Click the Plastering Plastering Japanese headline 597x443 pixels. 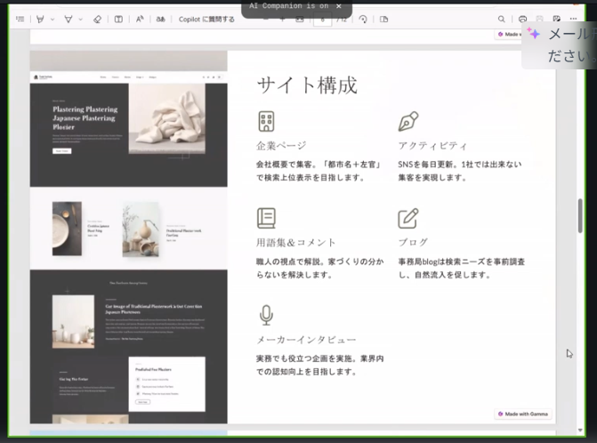(x=85, y=118)
